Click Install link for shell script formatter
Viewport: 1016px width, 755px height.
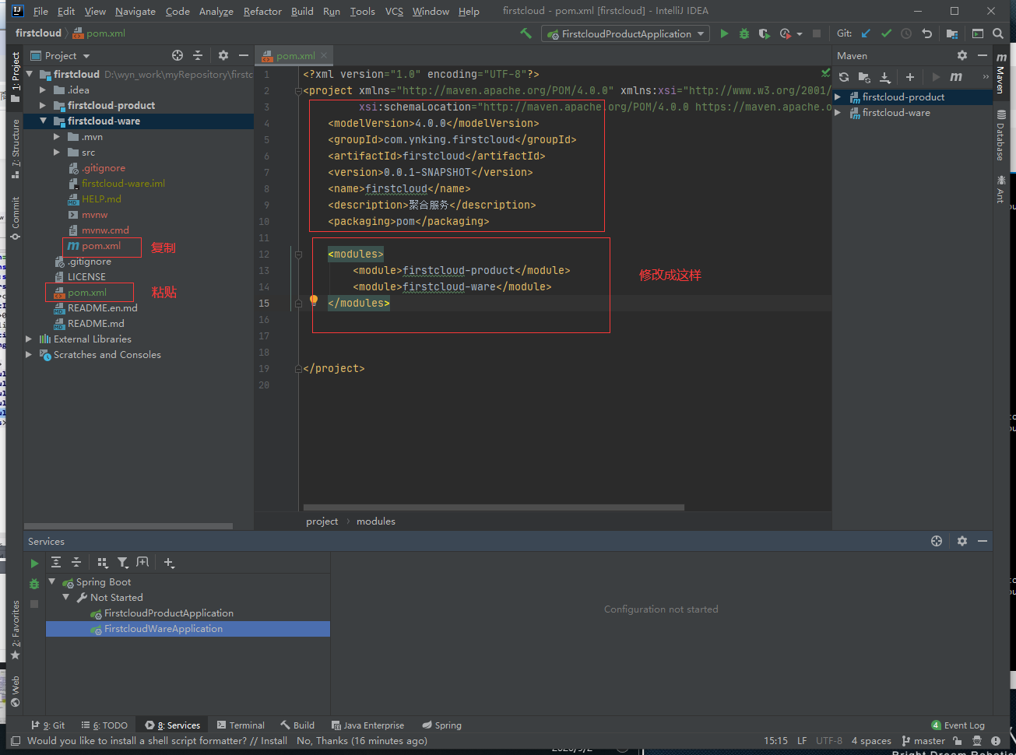click(273, 740)
